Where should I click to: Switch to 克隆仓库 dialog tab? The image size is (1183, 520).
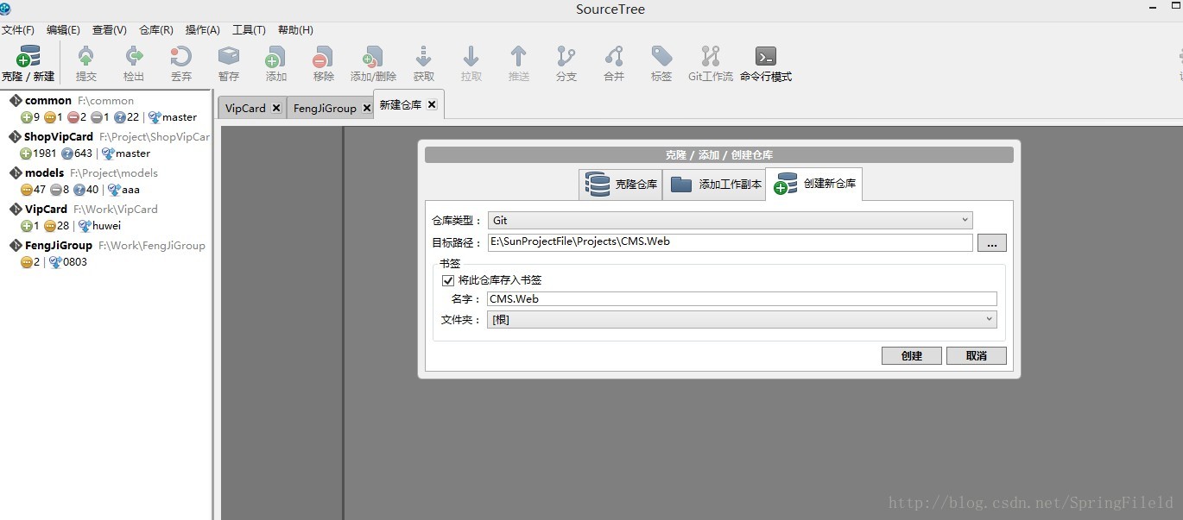tap(620, 185)
